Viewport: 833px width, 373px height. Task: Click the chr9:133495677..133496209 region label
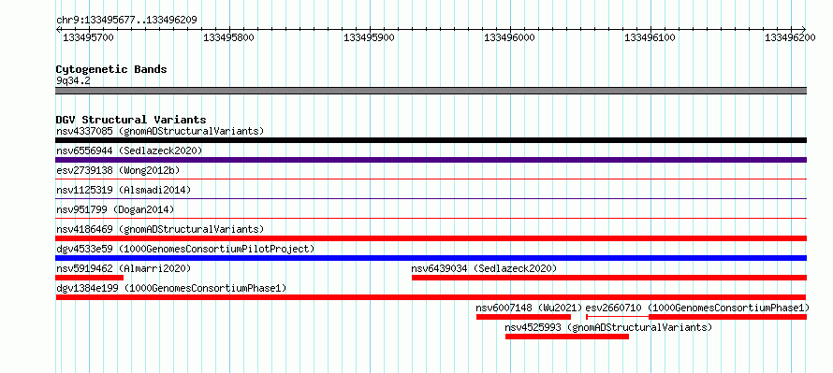(x=126, y=21)
